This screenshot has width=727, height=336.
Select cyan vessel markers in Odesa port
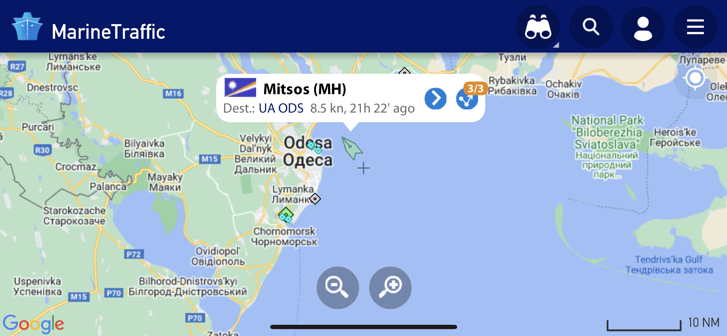[314, 148]
